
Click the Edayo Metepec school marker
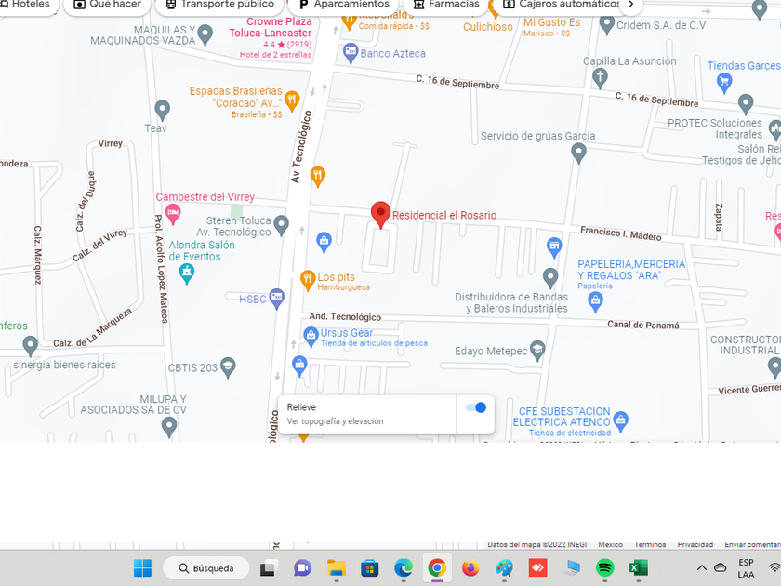537,351
